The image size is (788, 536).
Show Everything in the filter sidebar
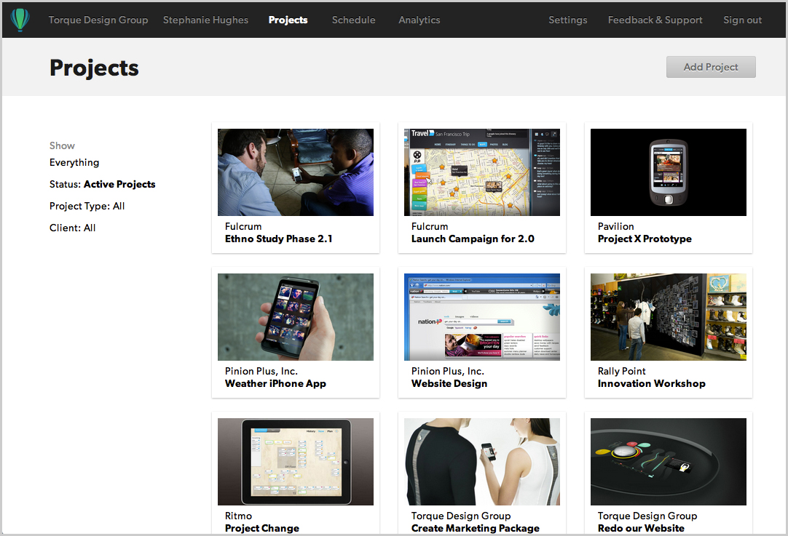(74, 163)
